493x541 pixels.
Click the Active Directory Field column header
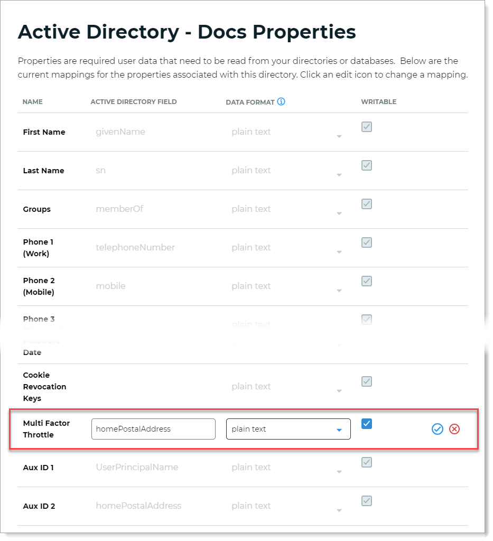134,102
